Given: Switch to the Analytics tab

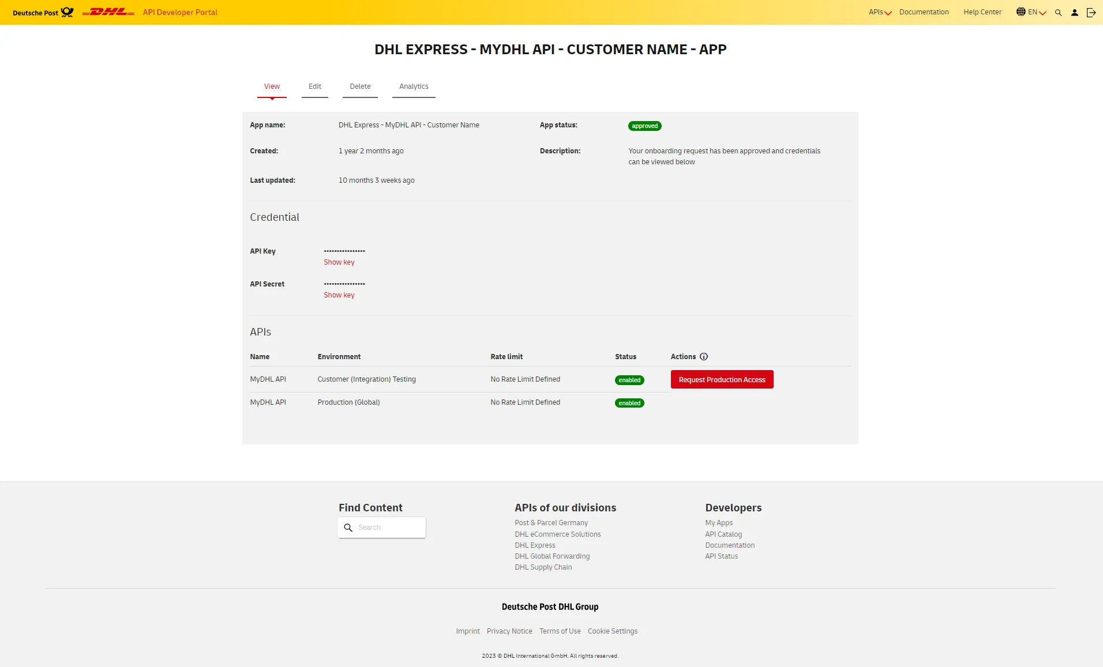Looking at the screenshot, I should click(x=414, y=86).
